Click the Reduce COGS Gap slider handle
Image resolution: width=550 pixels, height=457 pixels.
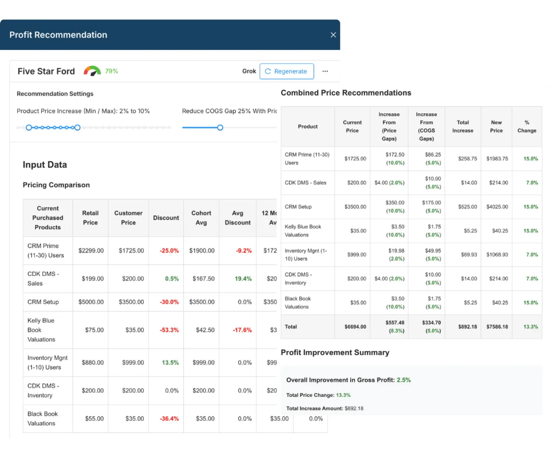point(220,128)
